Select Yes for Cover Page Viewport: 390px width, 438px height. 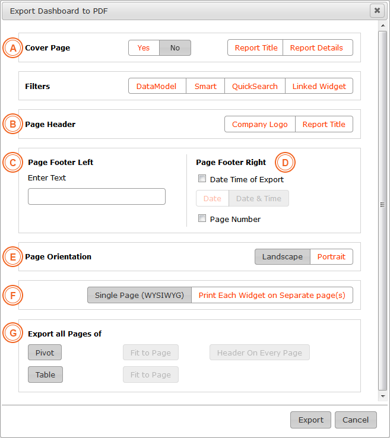(x=144, y=48)
